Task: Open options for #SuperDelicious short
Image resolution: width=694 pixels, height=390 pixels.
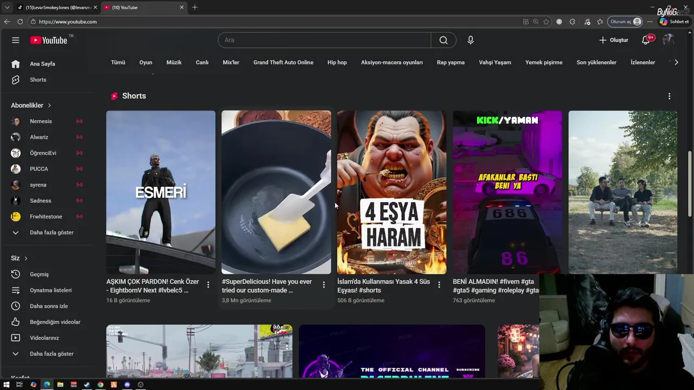Action: pyautogui.click(x=324, y=284)
